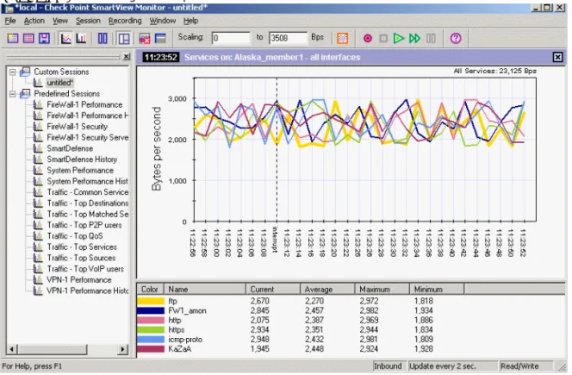Click the Custom Sessions folder icon
The image size is (572, 375).
click(25, 72)
